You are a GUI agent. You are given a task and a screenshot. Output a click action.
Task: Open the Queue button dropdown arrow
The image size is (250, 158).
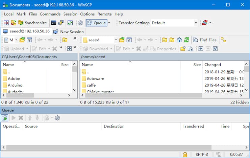pyautogui.click(x=109, y=23)
